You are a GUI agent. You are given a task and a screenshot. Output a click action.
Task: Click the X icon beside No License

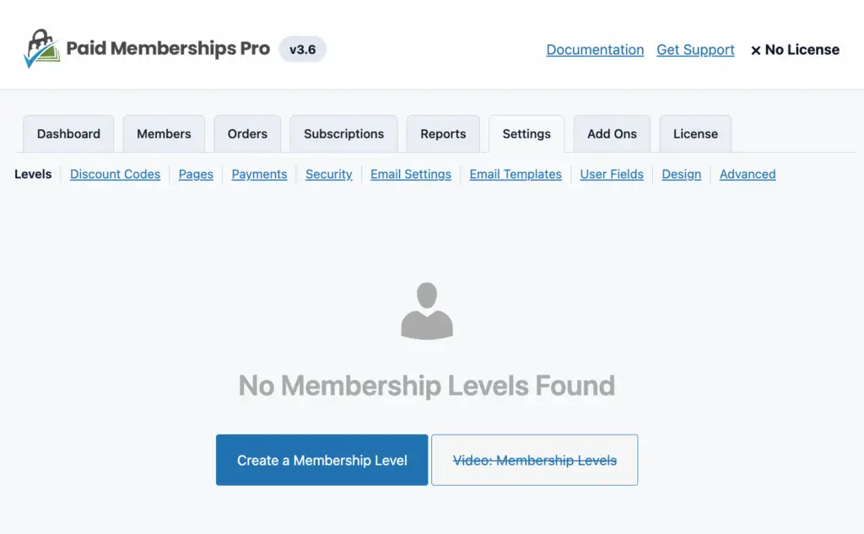pos(755,50)
